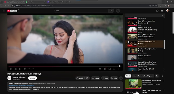Open the player settings gear

pyautogui.click(x=105, y=69)
